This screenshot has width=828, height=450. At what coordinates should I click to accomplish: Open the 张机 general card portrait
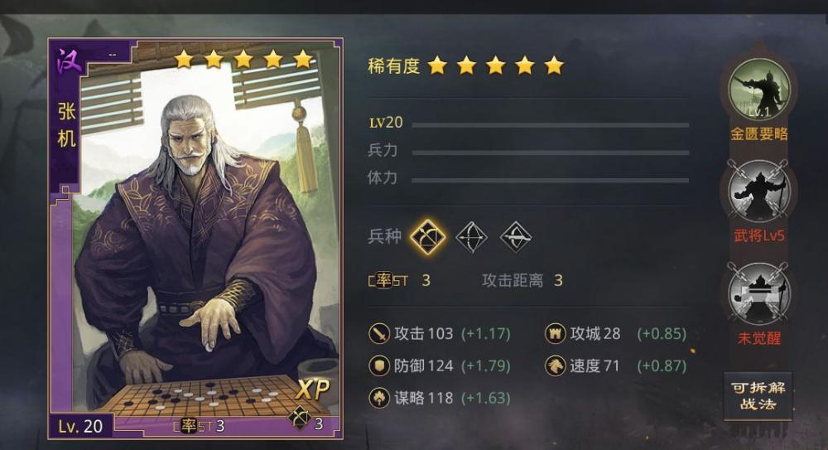point(195,239)
